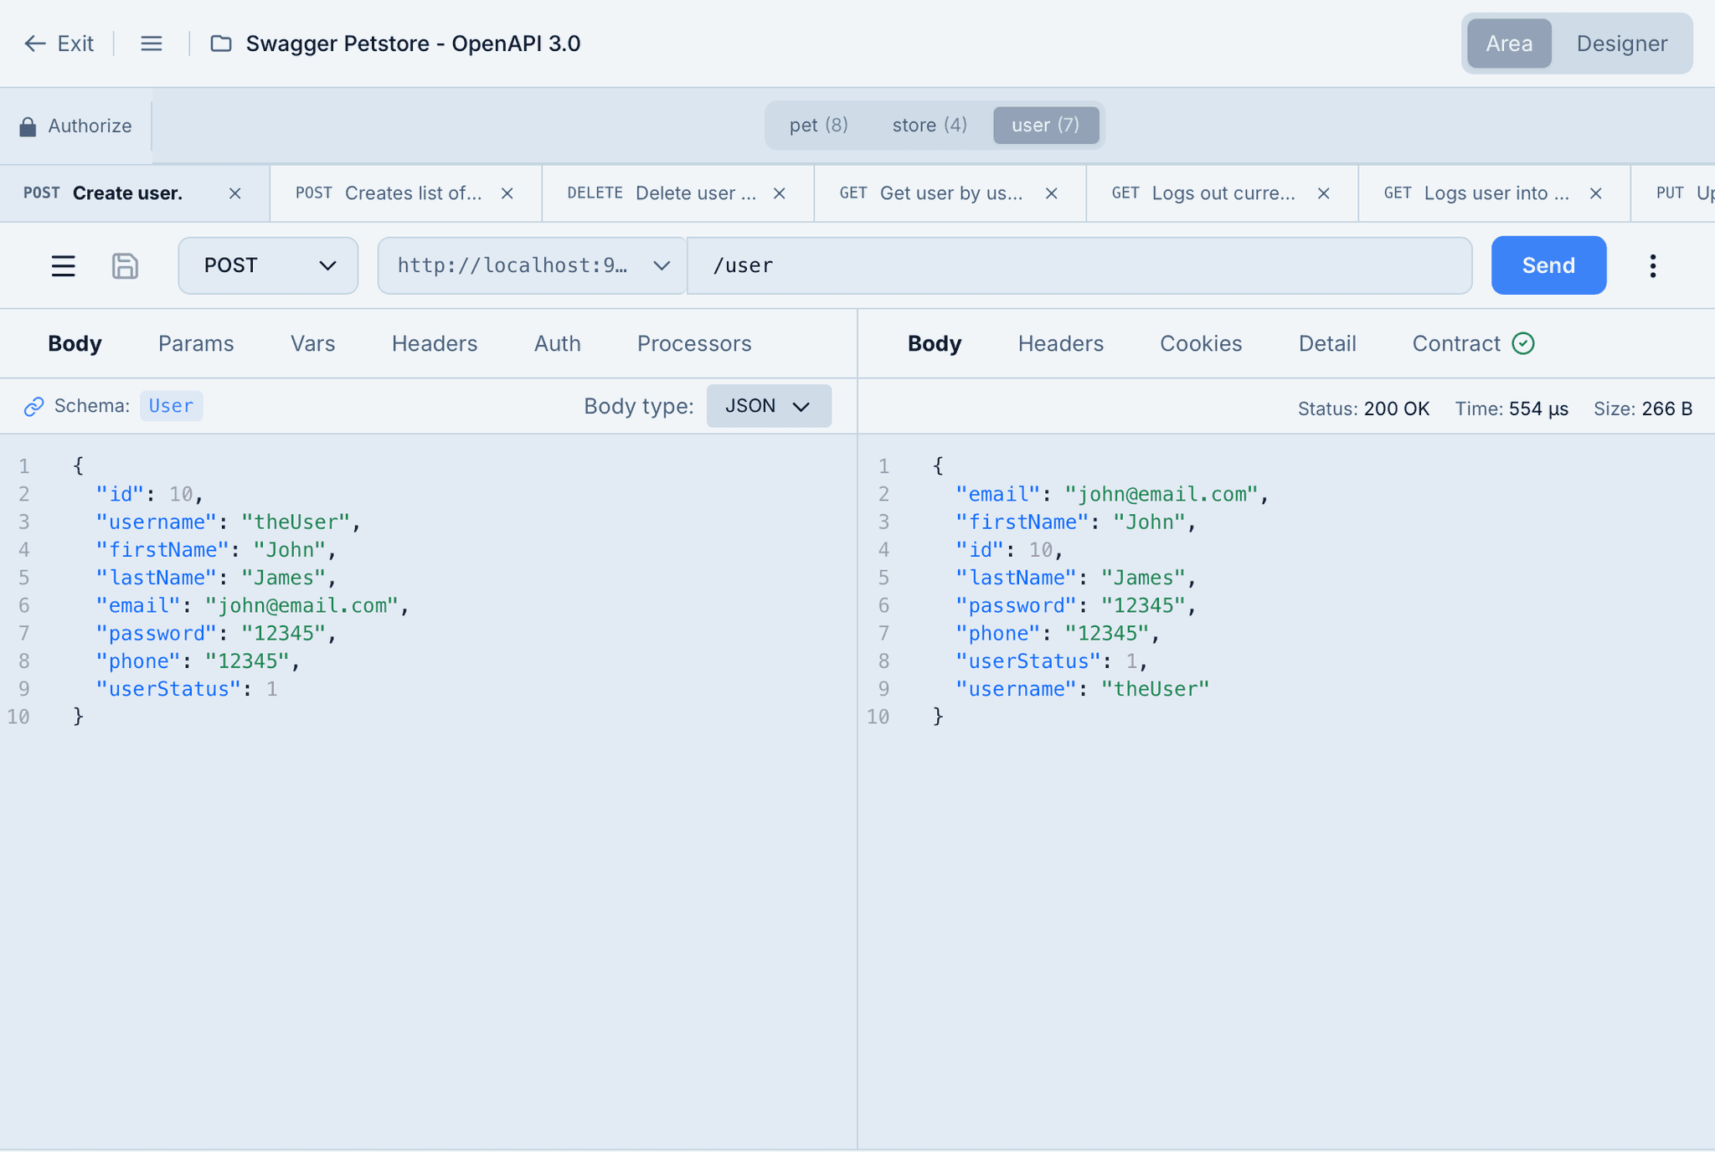Switch to Designer mode
The height and width of the screenshot is (1152, 1715).
[1621, 44]
